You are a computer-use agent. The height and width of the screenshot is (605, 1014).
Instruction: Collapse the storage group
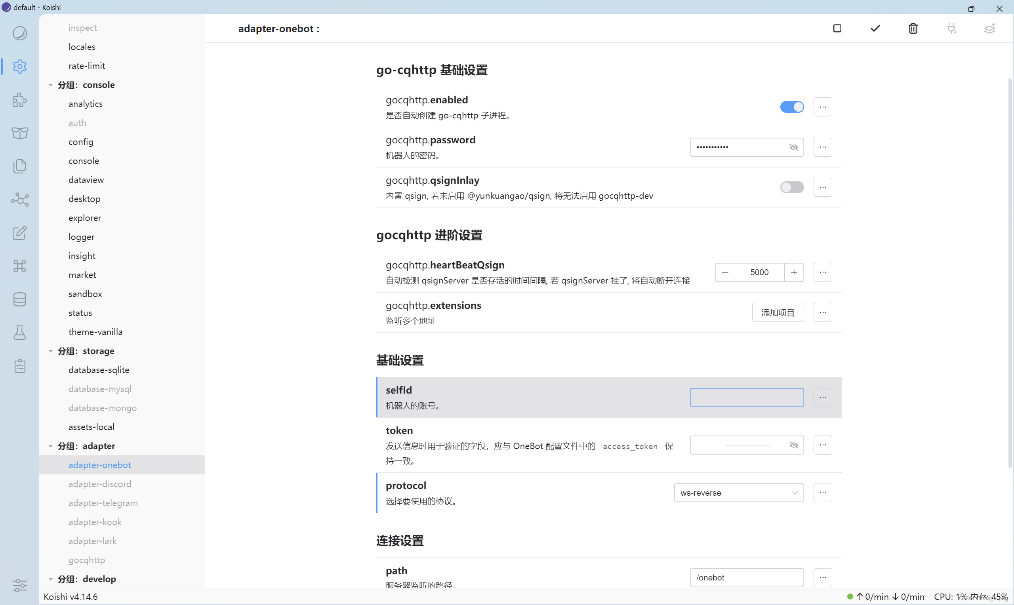[x=51, y=351]
